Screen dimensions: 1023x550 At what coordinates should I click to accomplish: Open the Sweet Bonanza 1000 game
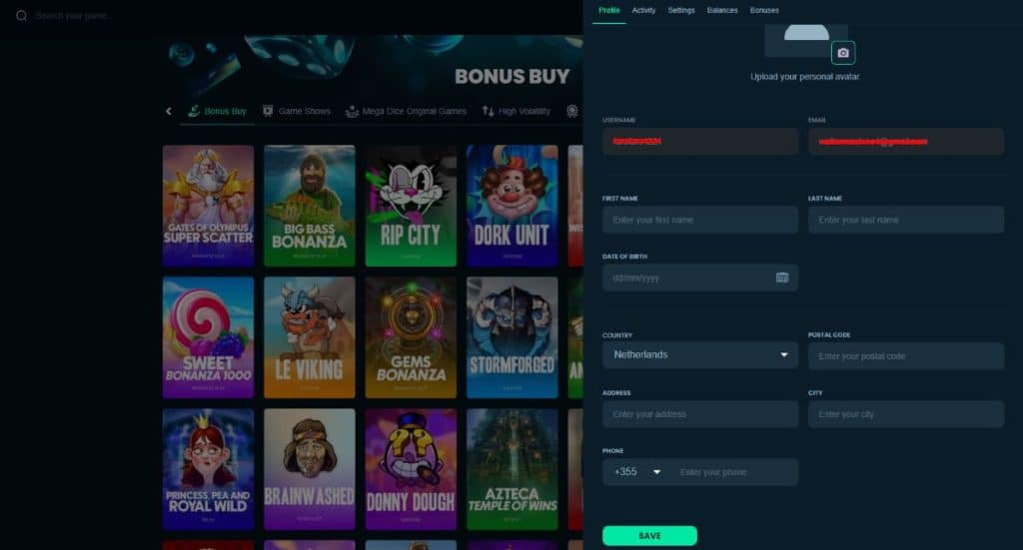point(208,337)
